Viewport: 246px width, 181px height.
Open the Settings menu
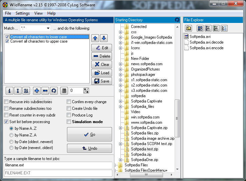click(23, 13)
